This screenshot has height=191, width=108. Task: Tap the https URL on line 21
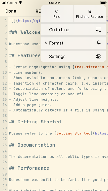tap(101, 133)
